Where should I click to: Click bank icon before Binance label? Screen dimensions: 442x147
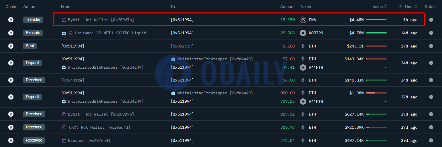pyautogui.click(x=64, y=140)
